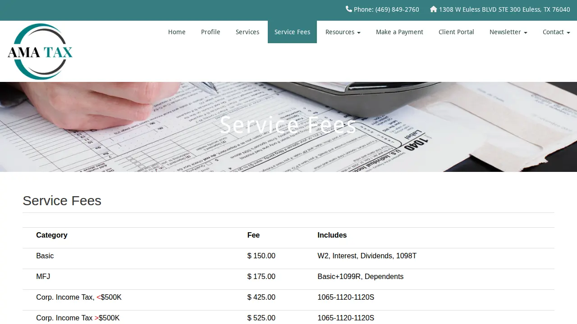Click the Fee column header

(253, 235)
